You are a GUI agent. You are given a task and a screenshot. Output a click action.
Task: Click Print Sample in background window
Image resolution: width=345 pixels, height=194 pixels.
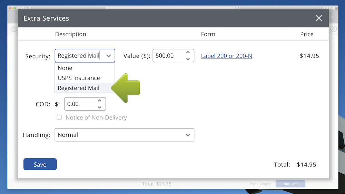click(260, 184)
